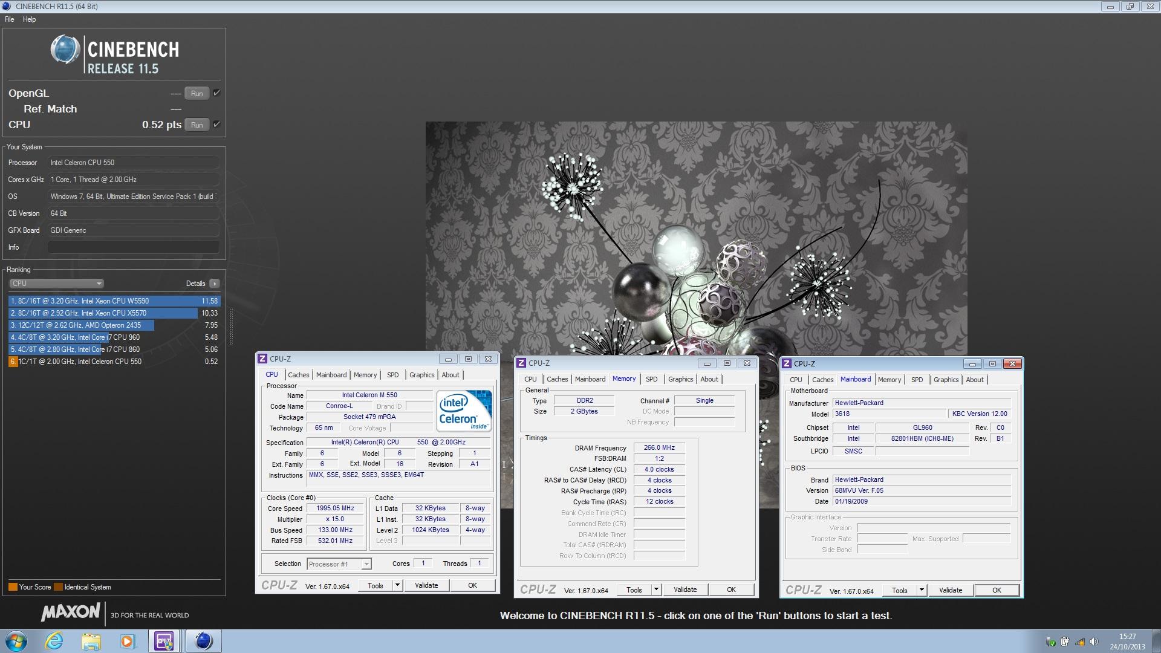Switch to CPU-Z taskbar button
The image size is (1161, 653).
point(164,641)
